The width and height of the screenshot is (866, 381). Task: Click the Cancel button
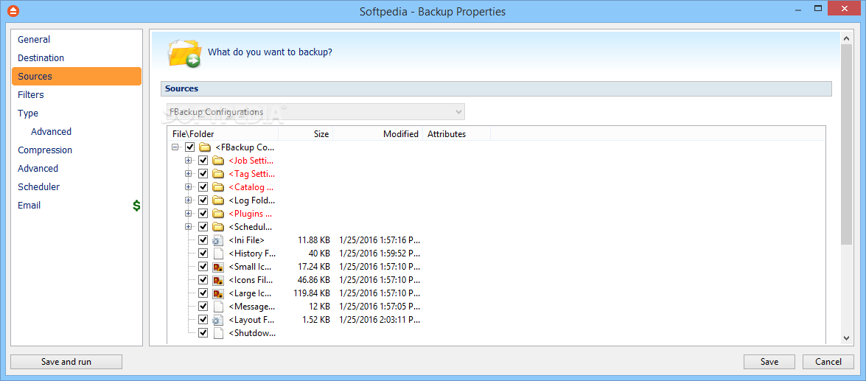pos(828,362)
